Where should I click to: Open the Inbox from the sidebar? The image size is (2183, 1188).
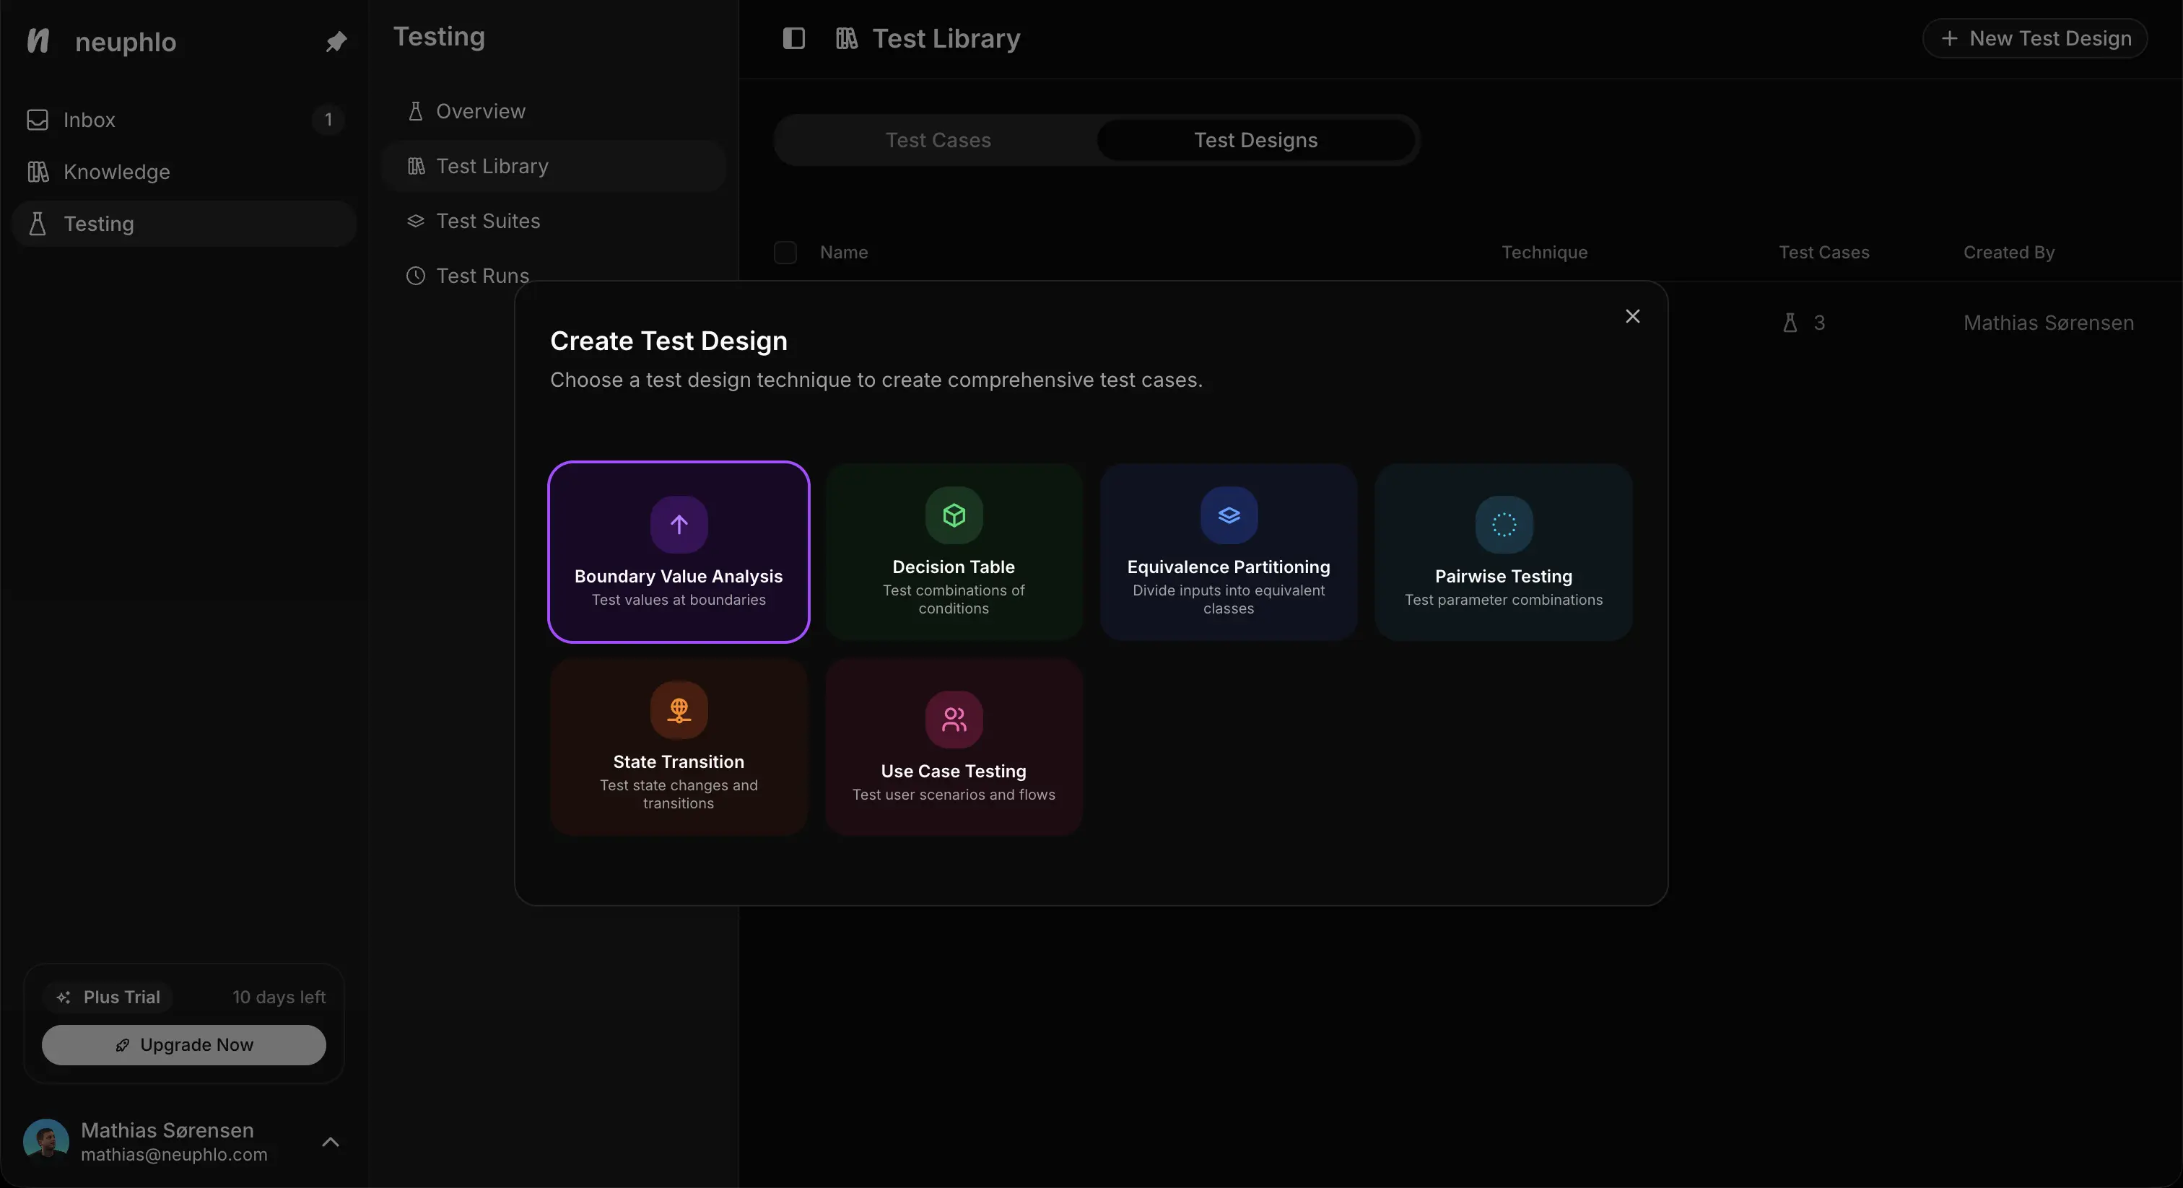point(89,120)
